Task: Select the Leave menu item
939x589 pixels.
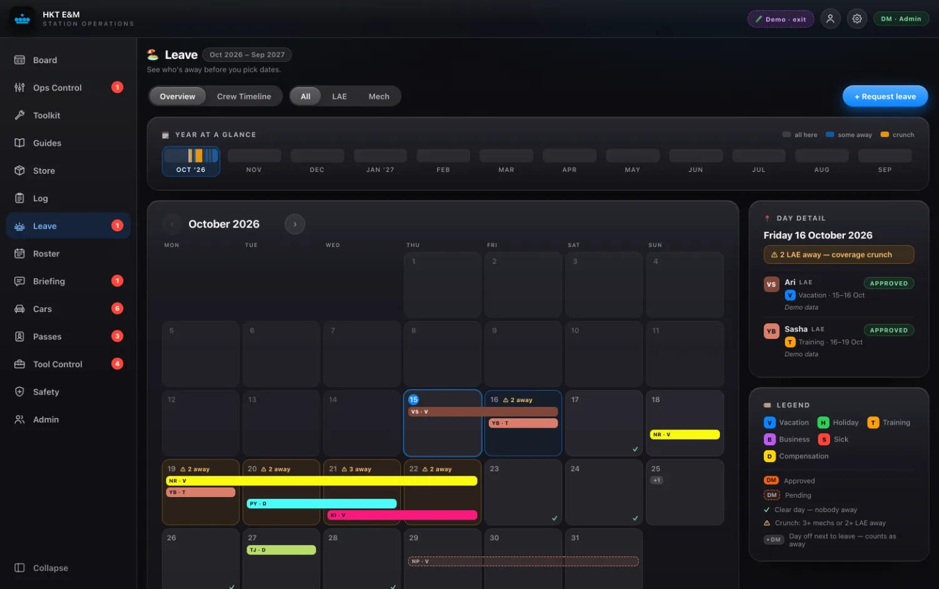Action: point(68,226)
